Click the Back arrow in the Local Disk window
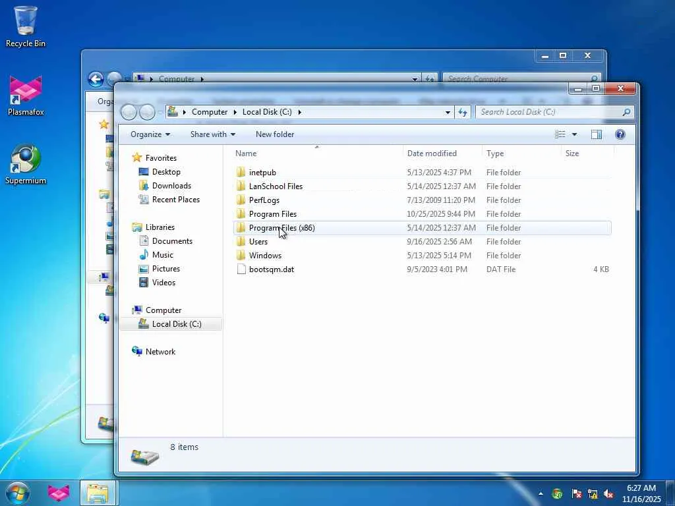Screen dimensions: 675x506 (x=129, y=112)
